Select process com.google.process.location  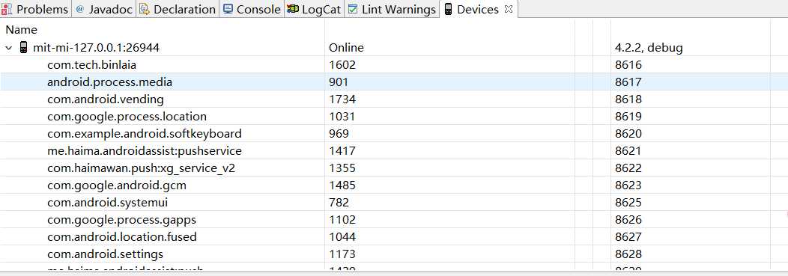point(127,117)
